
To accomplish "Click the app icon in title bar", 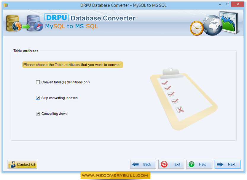I will (6, 5).
